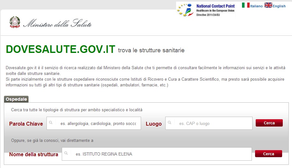Switch language to English
The width and height of the screenshot is (292, 168).
click(x=279, y=6)
